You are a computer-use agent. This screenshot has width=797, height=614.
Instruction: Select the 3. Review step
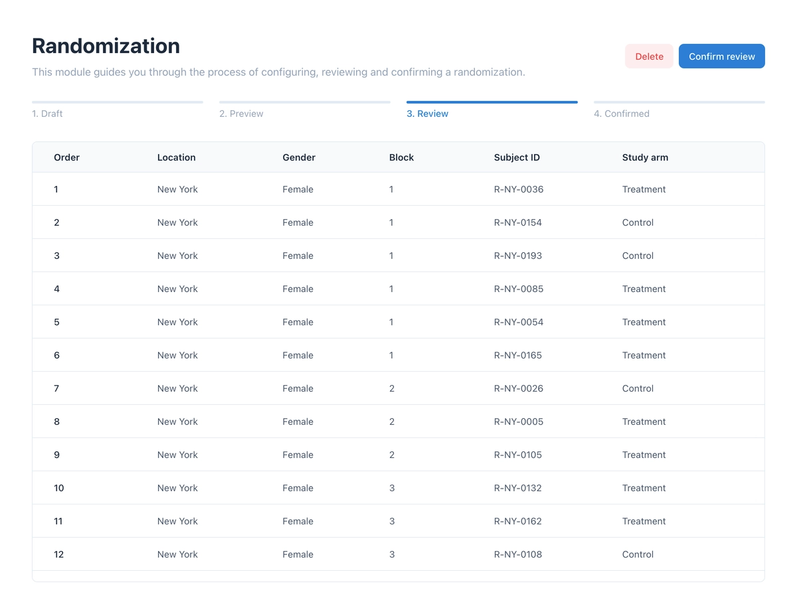coord(427,114)
